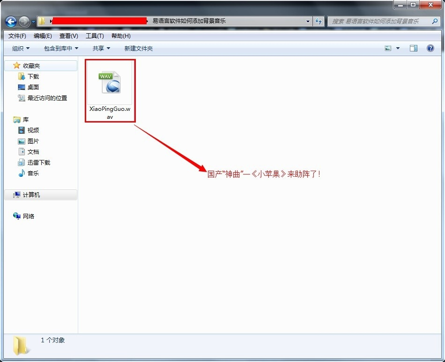Open the 工具(T) menu
The image size is (445, 362).
[95, 36]
